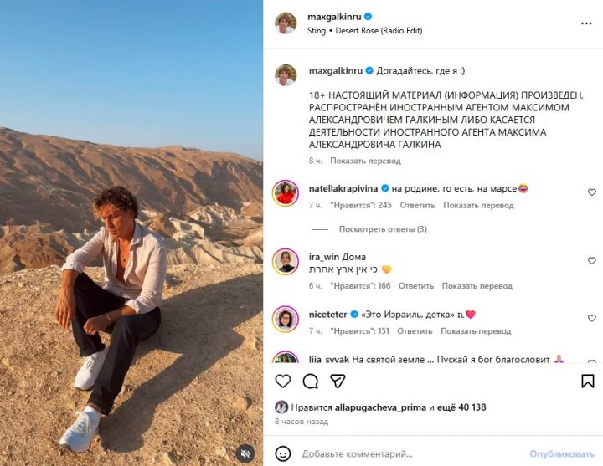
Task: Save the post with the bookmark icon
Action: pyautogui.click(x=588, y=381)
